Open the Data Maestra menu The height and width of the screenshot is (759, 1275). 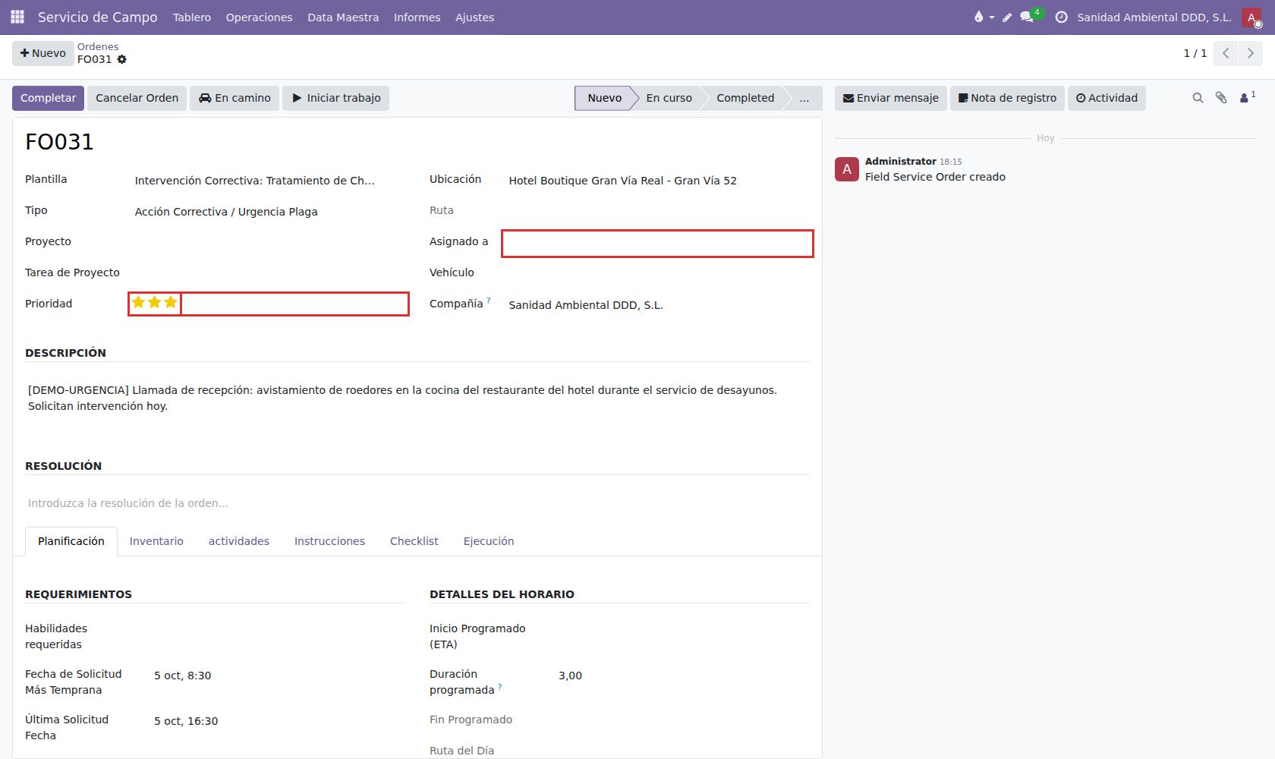click(343, 17)
